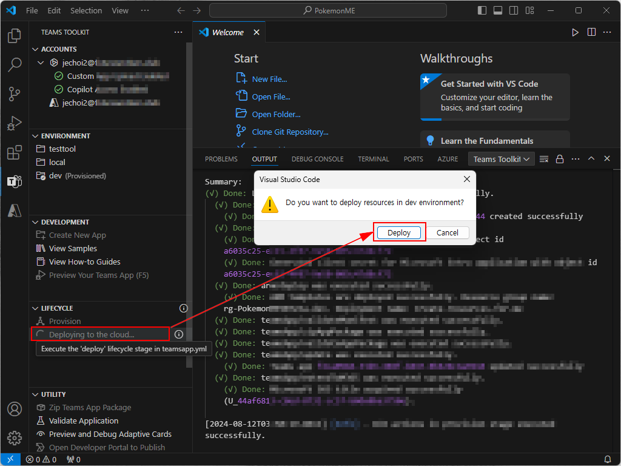621x466 pixels.
Task: Open the Teams Toolkit output channel dropdown
Action: (x=501, y=159)
